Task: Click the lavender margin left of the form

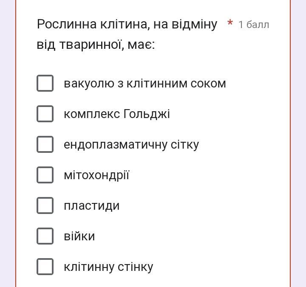Action: [7, 143]
